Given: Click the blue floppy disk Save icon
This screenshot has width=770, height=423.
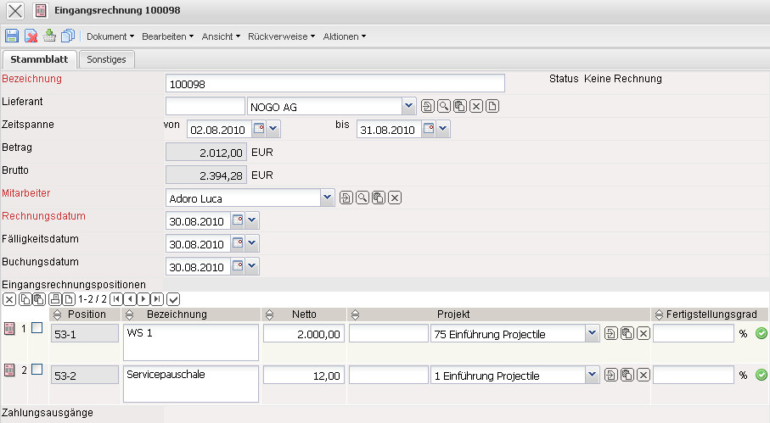Looking at the screenshot, I should 12,36.
